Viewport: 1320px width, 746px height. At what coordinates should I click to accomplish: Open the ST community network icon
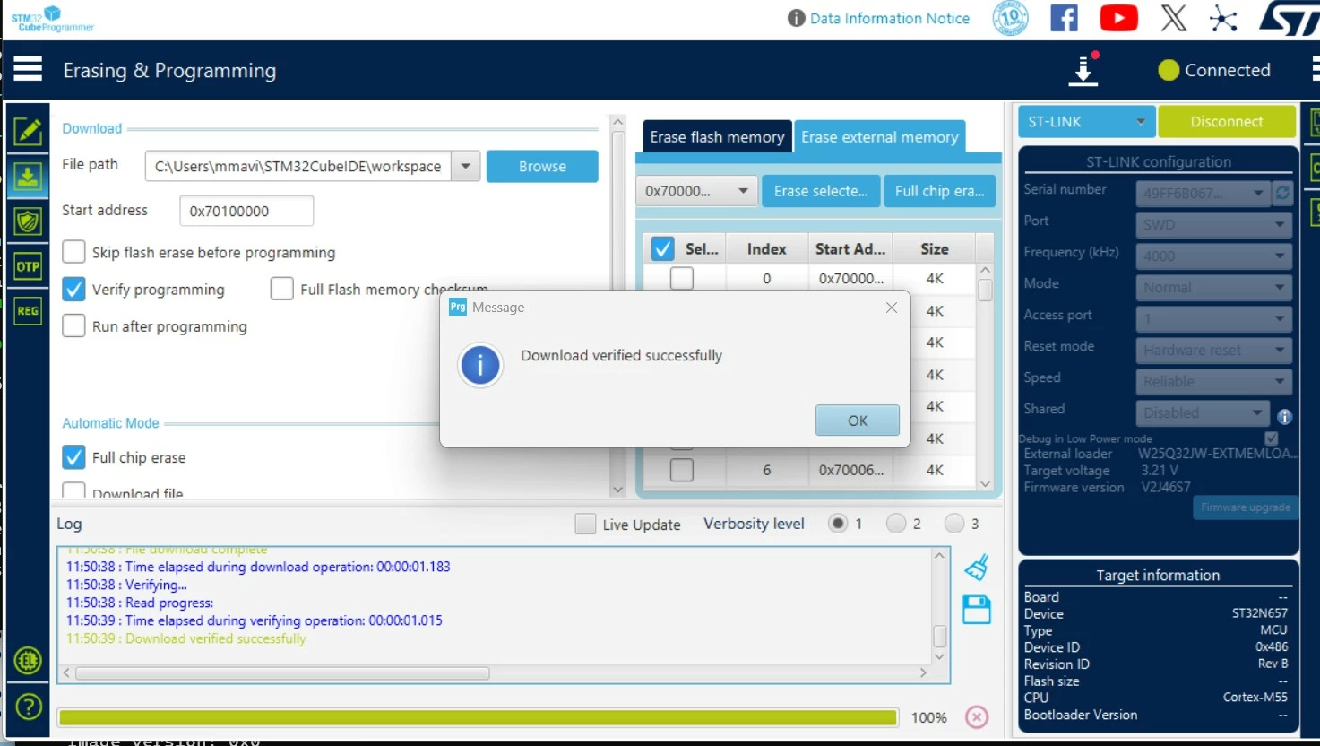coord(1223,18)
